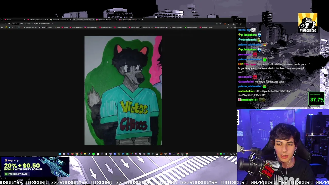
Task: Open the TikTok bookmark
Action: coord(42,27)
